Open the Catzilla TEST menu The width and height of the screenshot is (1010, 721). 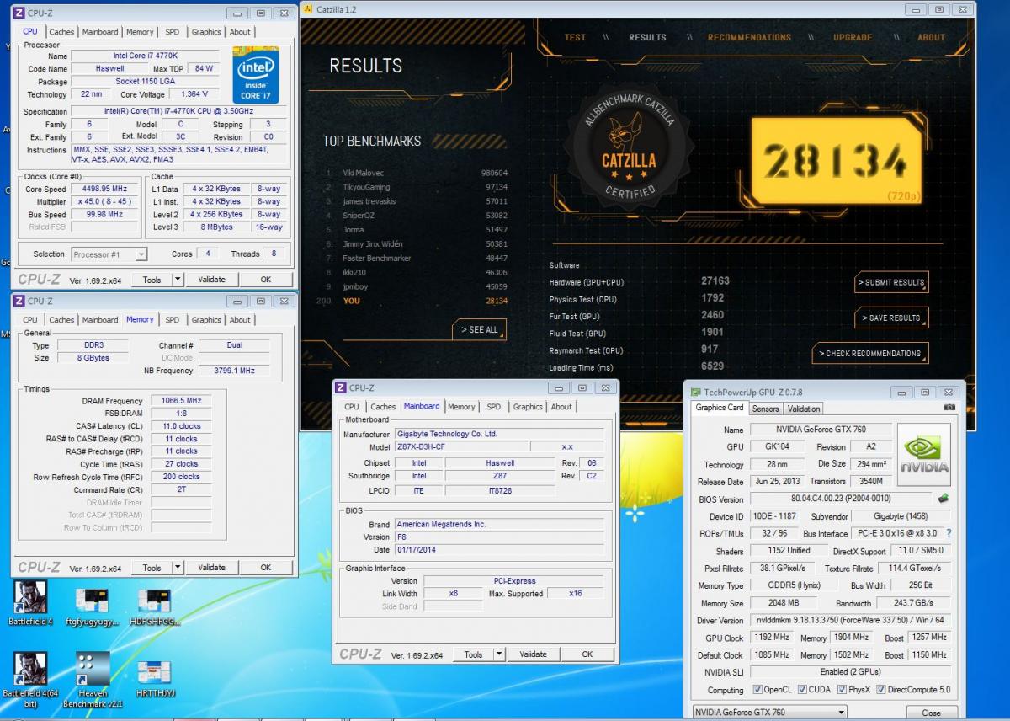coord(575,37)
